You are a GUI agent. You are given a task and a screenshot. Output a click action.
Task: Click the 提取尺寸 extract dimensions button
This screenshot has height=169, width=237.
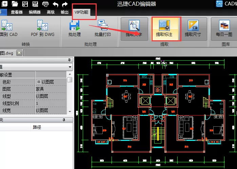tap(193, 29)
